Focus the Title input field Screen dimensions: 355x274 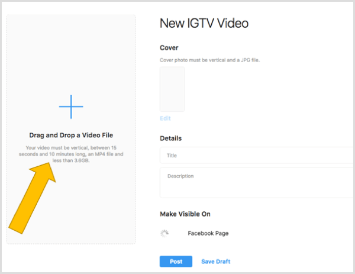[x=256, y=155]
